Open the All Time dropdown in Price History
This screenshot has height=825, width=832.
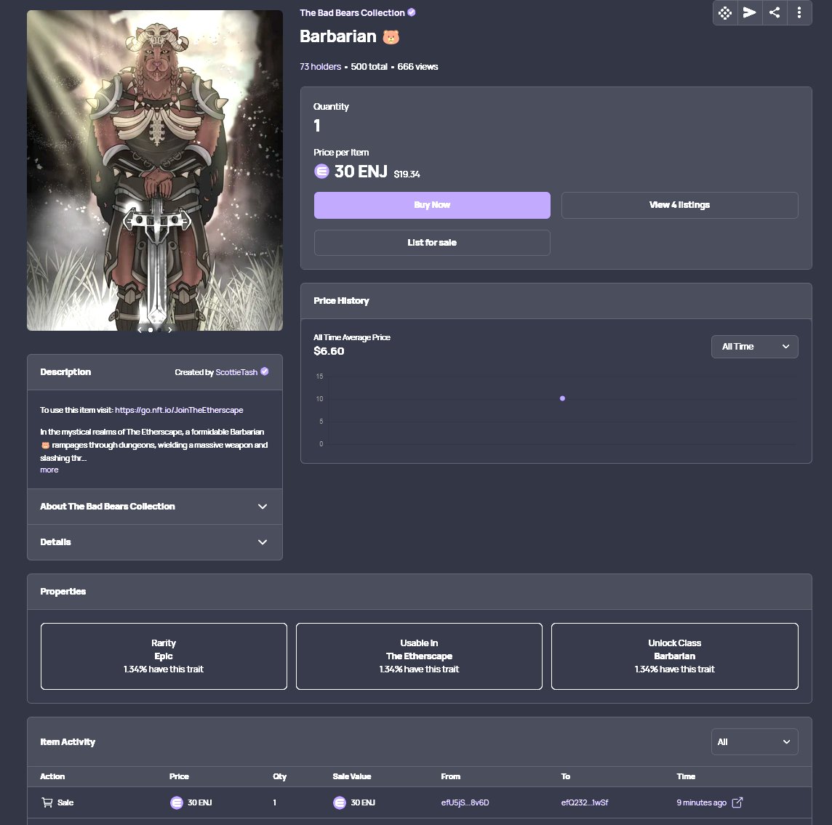tap(754, 347)
